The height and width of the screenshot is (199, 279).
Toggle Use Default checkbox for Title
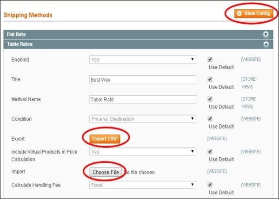tap(210, 79)
